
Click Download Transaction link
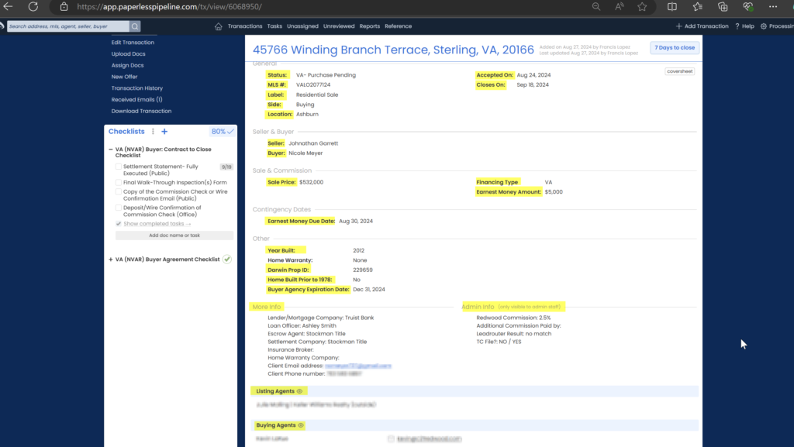coord(141,112)
